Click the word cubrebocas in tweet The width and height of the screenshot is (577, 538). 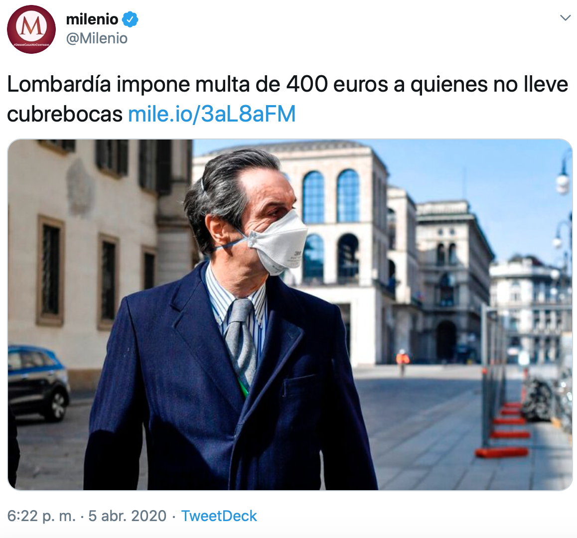[x=65, y=114]
